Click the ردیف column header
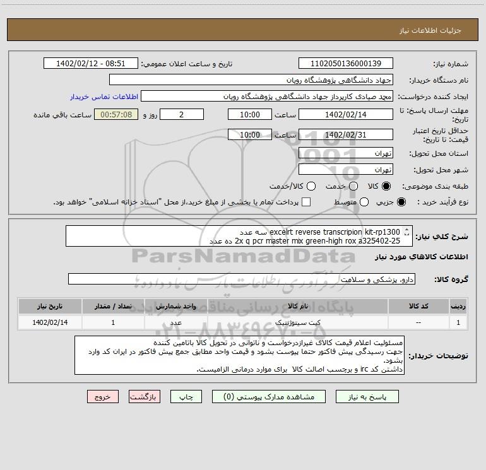 click(458, 306)
